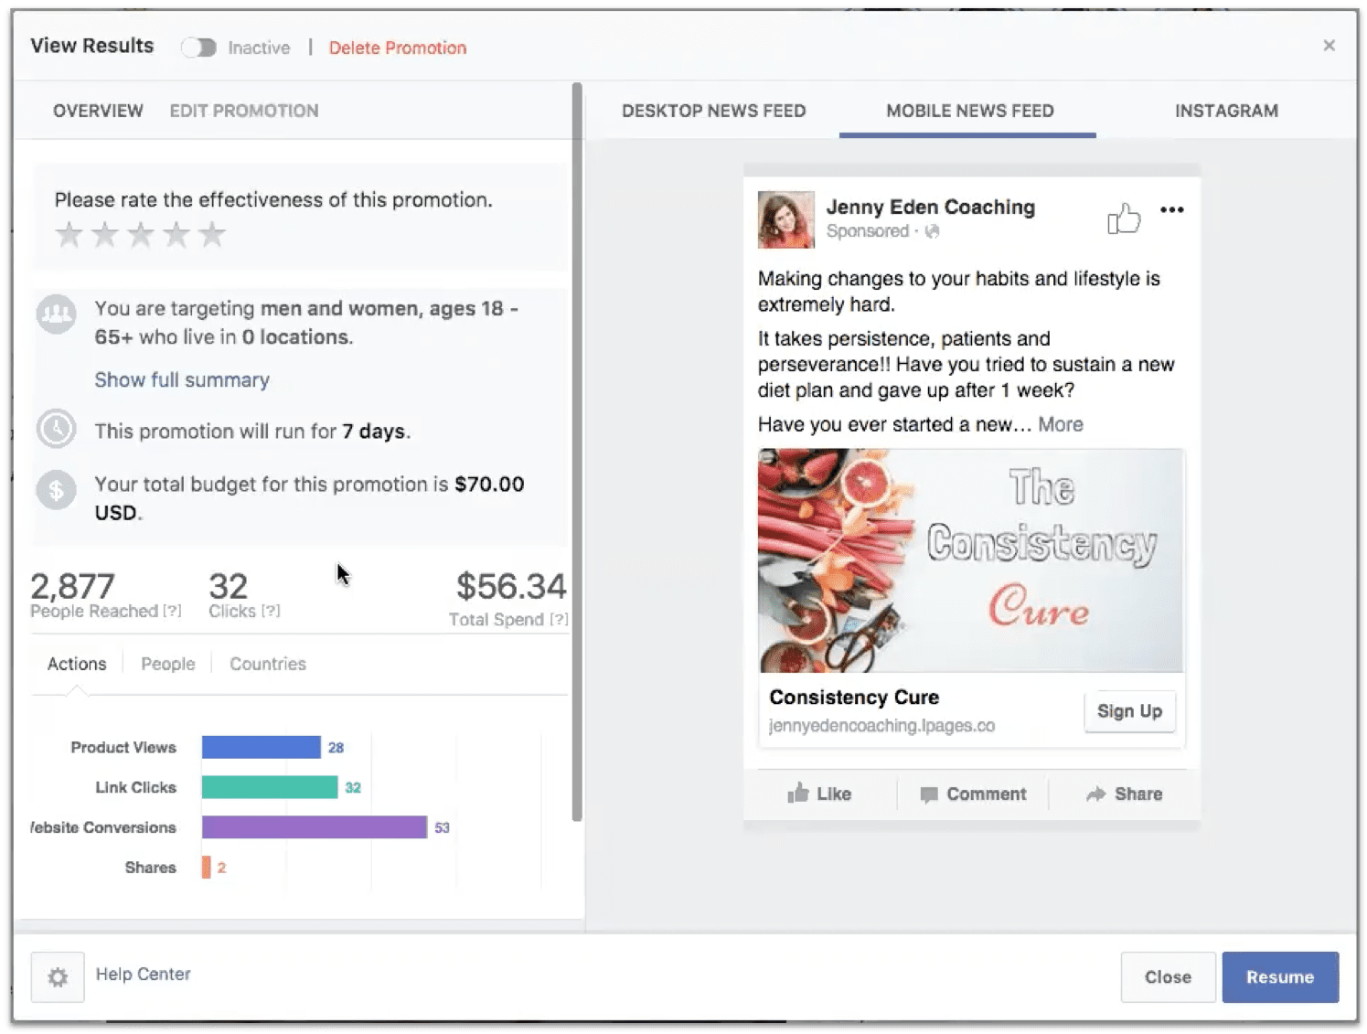
Task: Click the Link Clicks green bar
Action: [x=270, y=787]
